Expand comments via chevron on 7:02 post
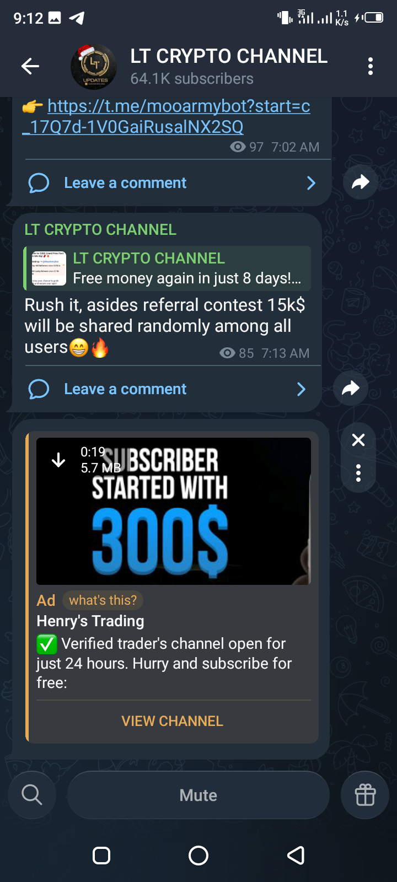The height and width of the screenshot is (882, 397). pos(311,183)
